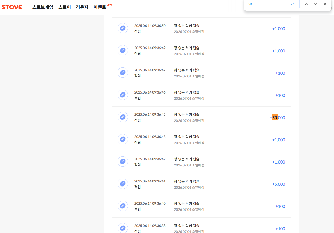Click point icon of 09:36:38 entry
The height and width of the screenshot is (233, 334).
click(x=123, y=228)
